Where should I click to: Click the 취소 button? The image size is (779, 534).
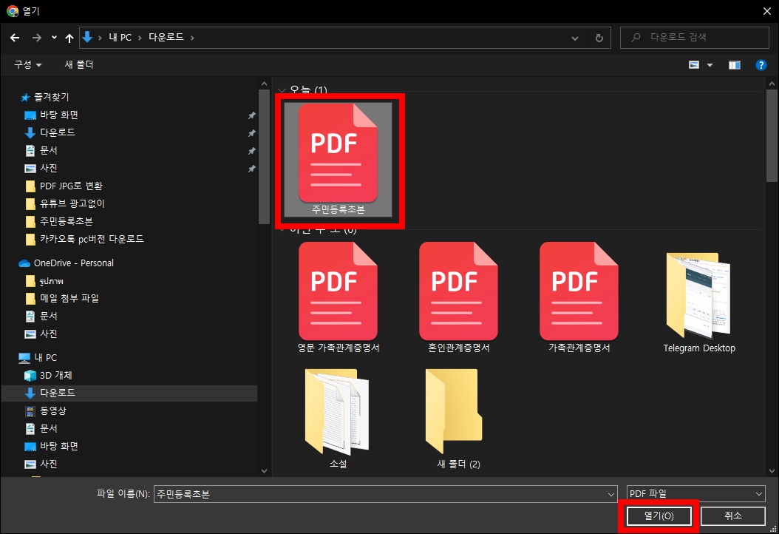733,516
